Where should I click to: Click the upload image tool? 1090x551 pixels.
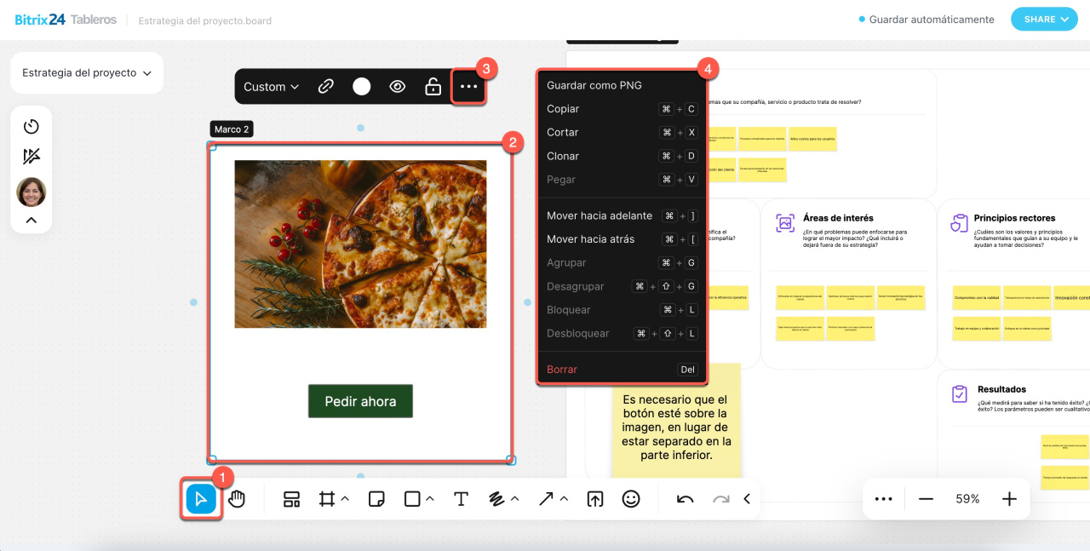594,499
